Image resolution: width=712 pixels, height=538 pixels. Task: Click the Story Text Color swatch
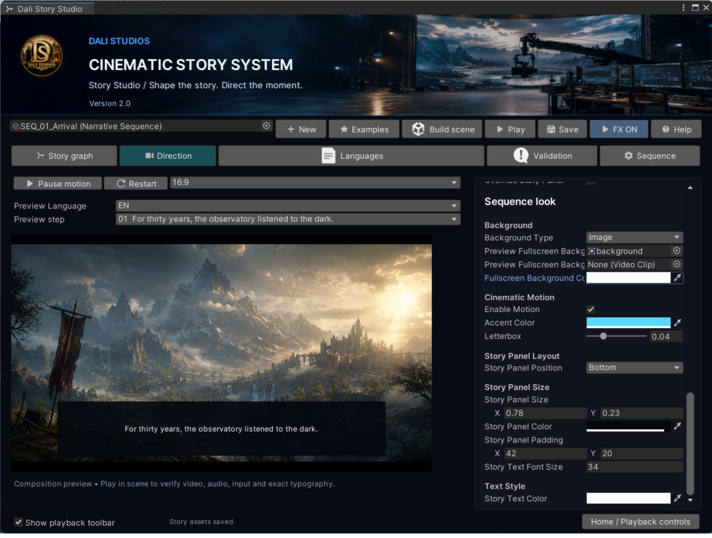click(629, 498)
